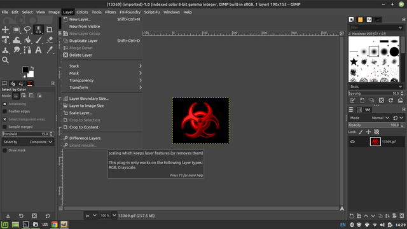Select the Zoom magnifier tool
Image resolution: width=407 pixels, height=229 pixels.
[5, 60]
